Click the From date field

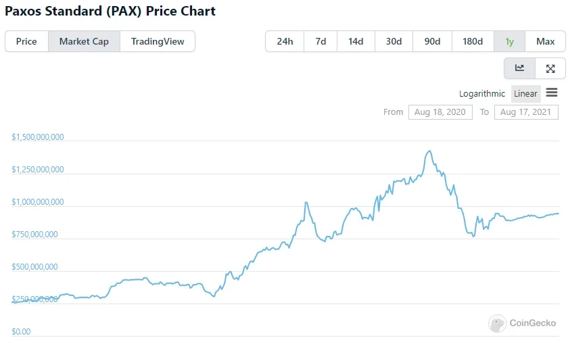point(440,112)
